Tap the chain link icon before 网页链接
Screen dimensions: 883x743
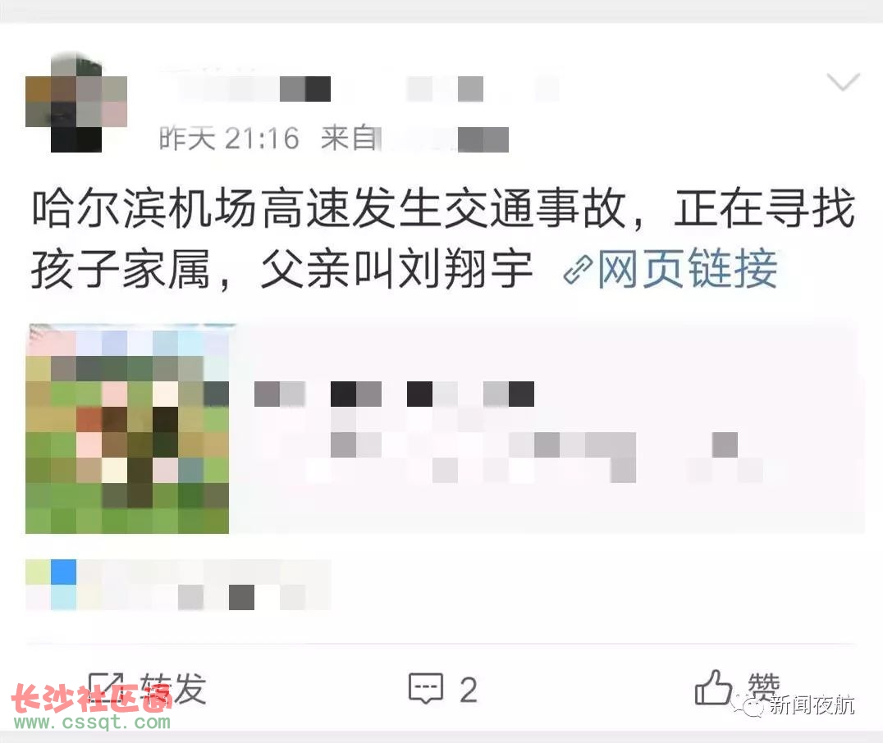pos(578,269)
